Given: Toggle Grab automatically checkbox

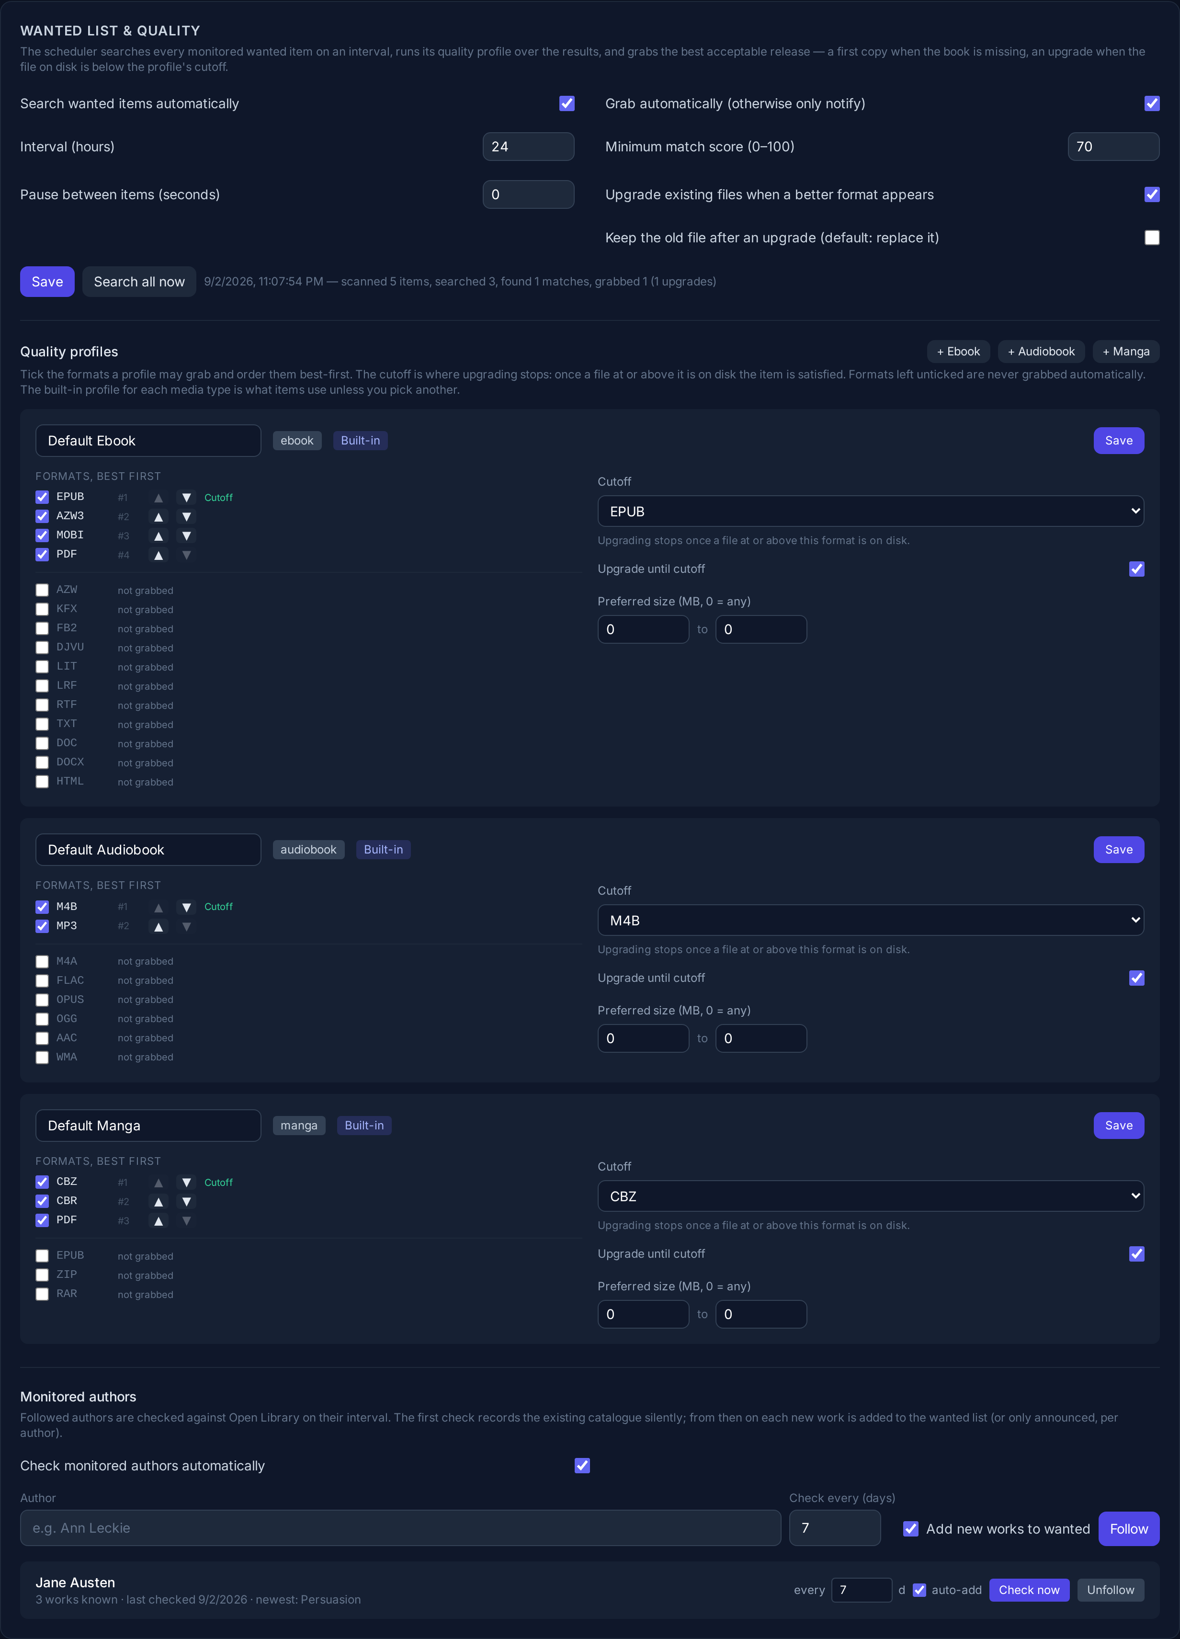Looking at the screenshot, I should (1152, 103).
